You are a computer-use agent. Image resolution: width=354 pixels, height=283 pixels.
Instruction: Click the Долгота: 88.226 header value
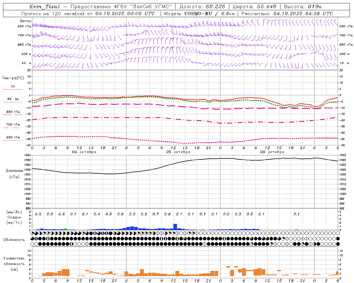coord(202,7)
